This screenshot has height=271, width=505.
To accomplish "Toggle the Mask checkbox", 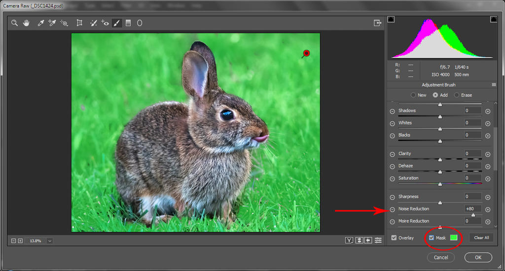I will [432, 238].
